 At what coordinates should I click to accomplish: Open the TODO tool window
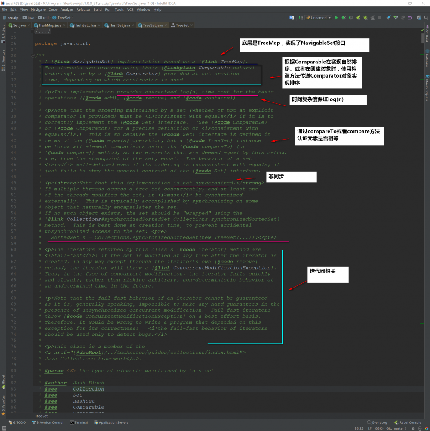point(17,422)
